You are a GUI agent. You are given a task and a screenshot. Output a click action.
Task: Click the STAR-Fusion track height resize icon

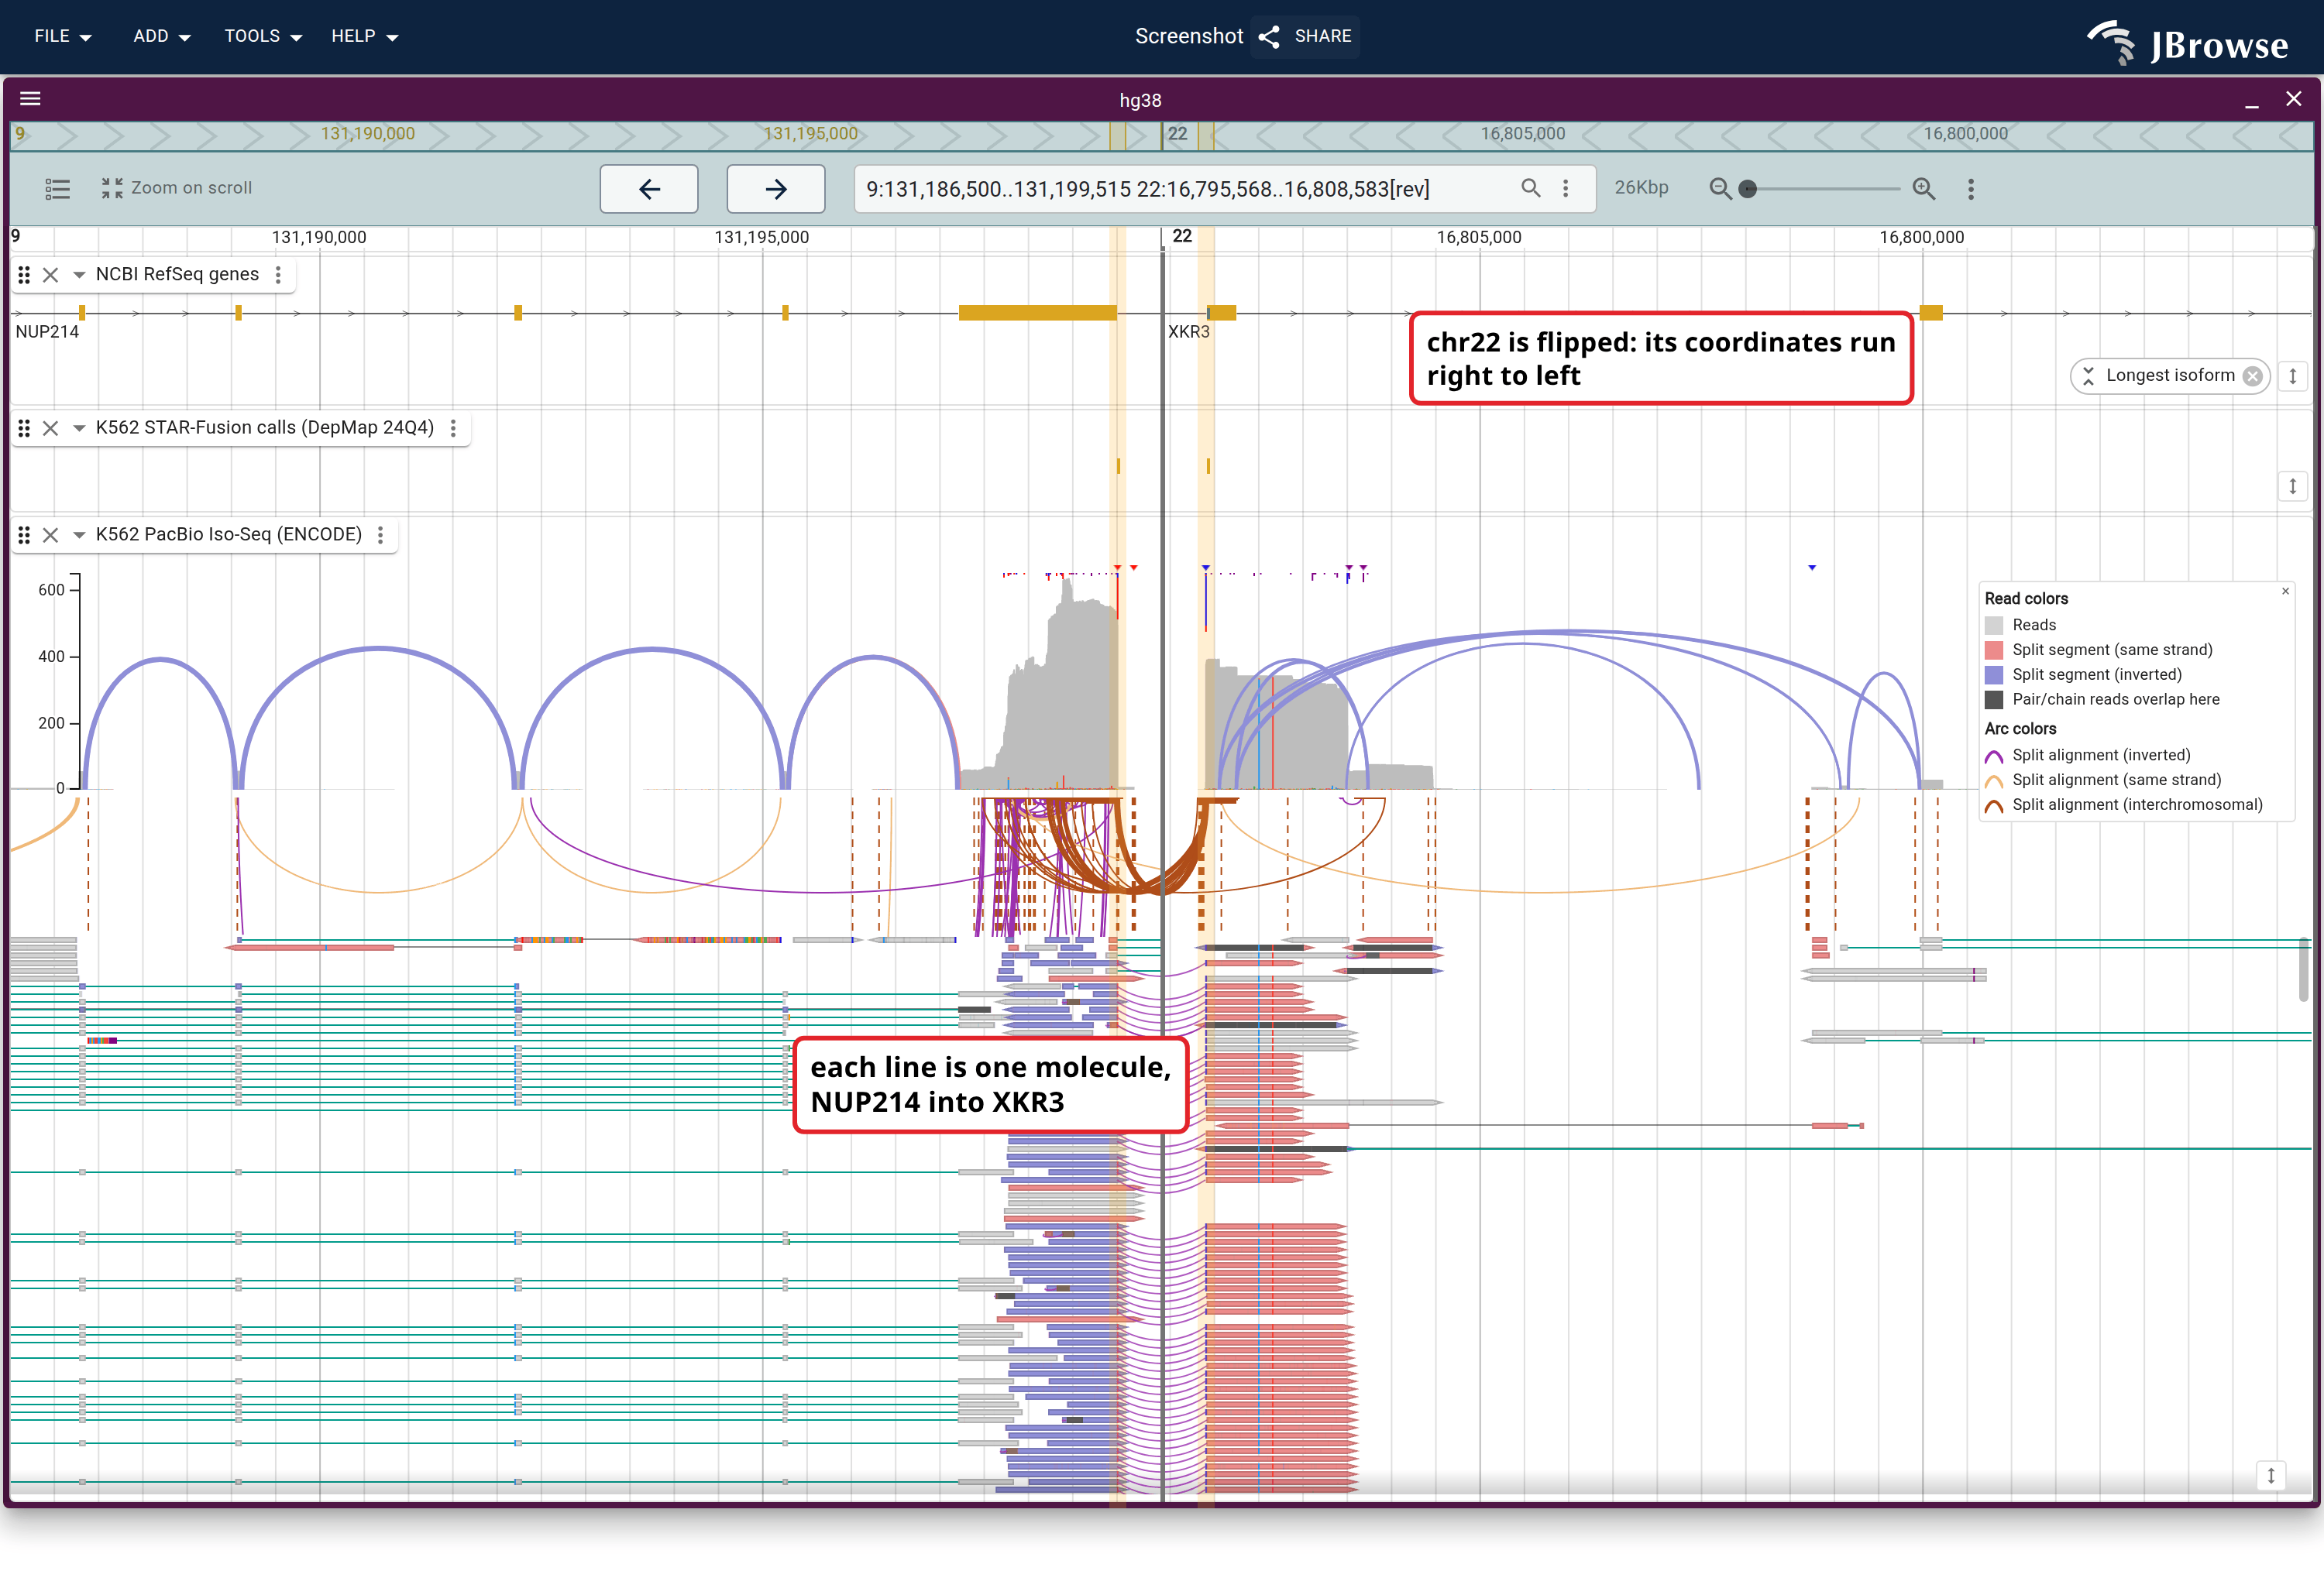point(2293,487)
